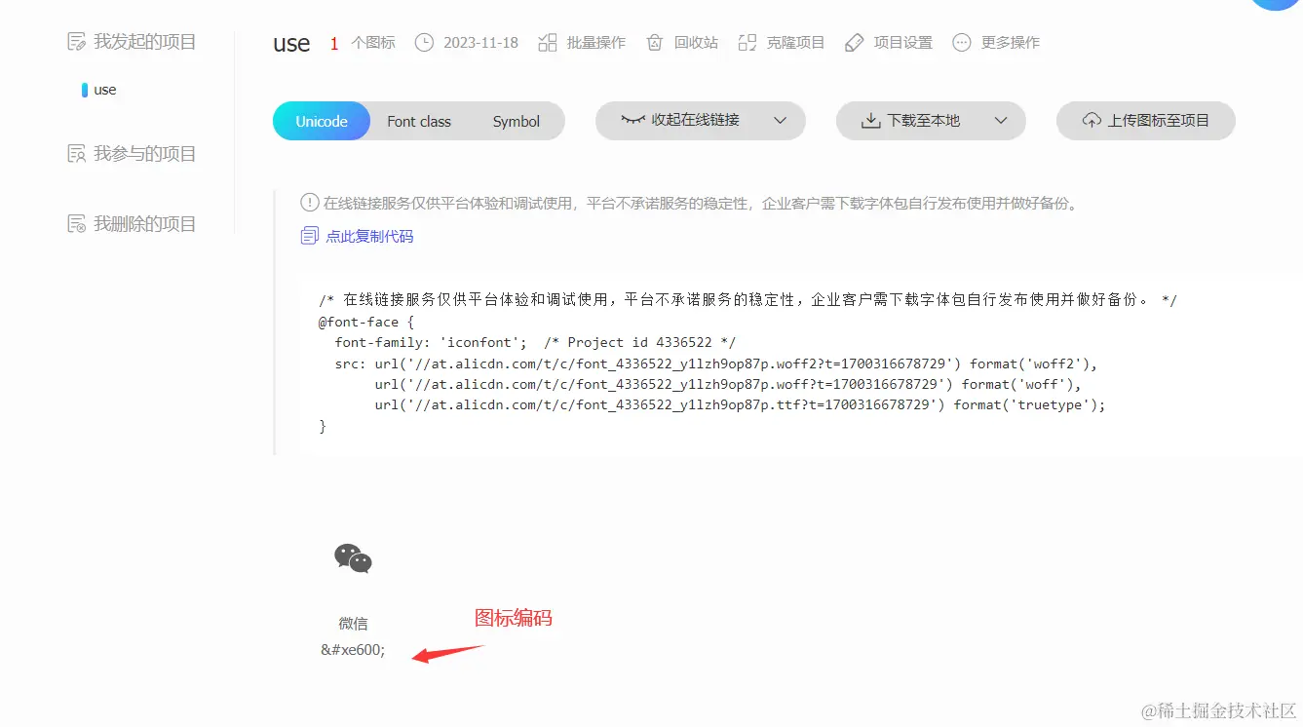Screen dimensions: 1303x727
Task: Click the 在线链接服务 gray notice text
Action: click(x=701, y=204)
